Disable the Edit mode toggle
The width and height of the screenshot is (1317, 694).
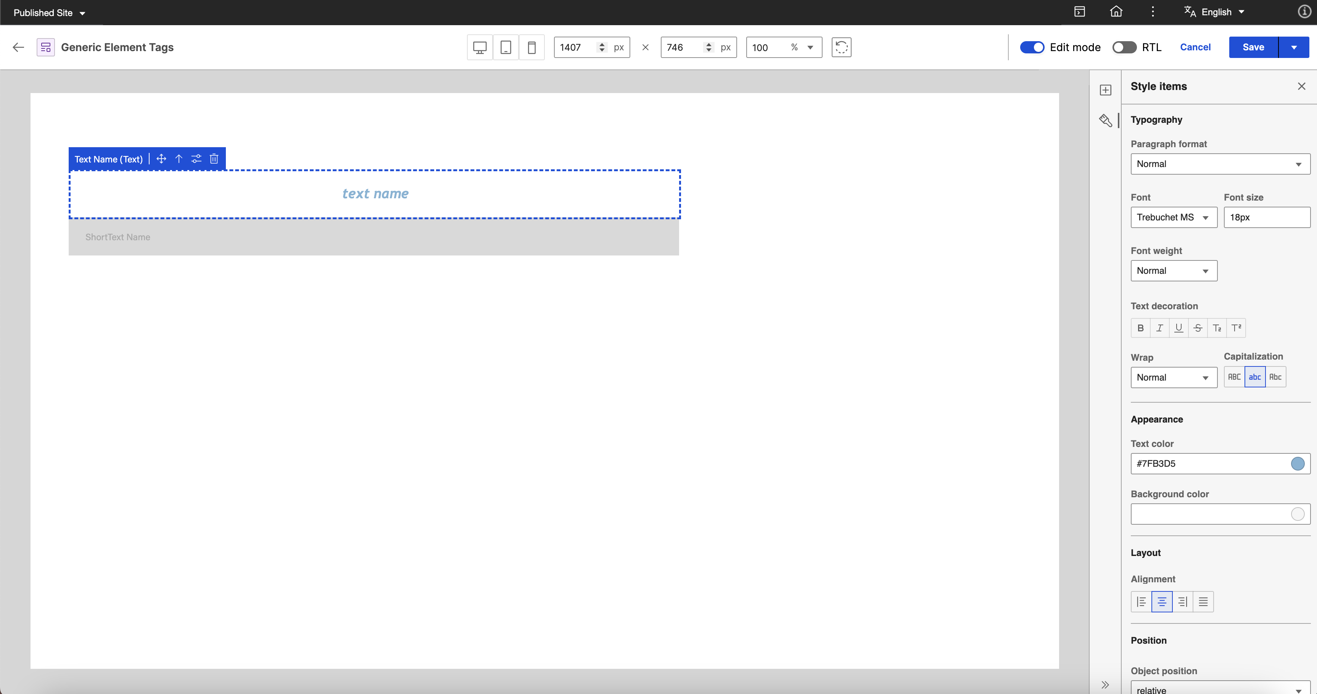coord(1032,48)
